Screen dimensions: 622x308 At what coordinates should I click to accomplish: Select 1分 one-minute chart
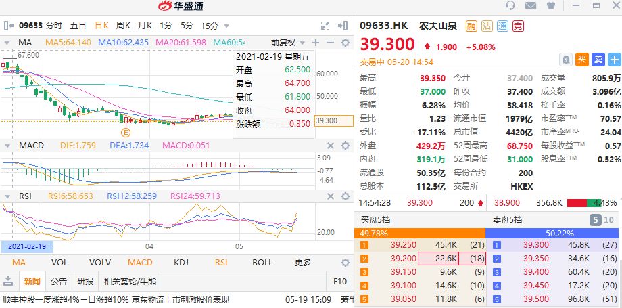166,26
